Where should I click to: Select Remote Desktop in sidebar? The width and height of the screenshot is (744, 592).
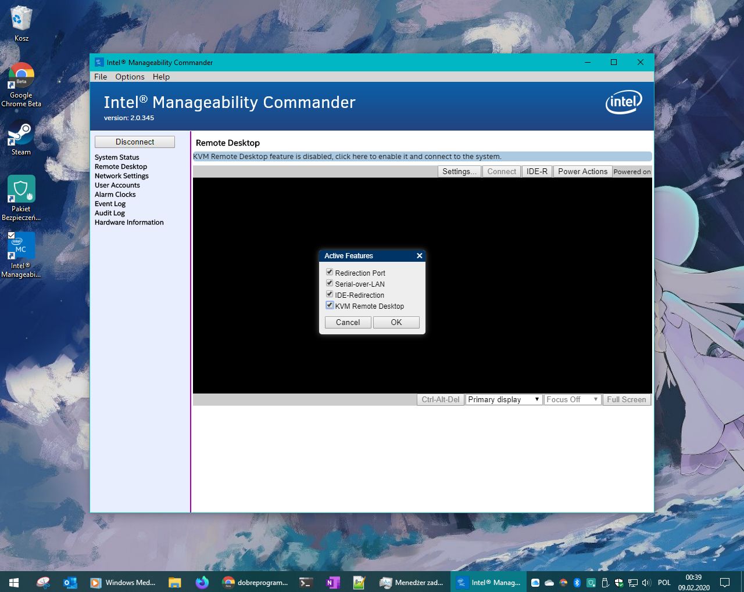(121, 167)
